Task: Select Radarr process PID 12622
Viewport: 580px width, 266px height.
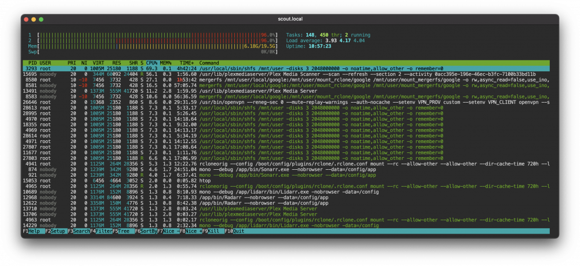Action: point(286,203)
